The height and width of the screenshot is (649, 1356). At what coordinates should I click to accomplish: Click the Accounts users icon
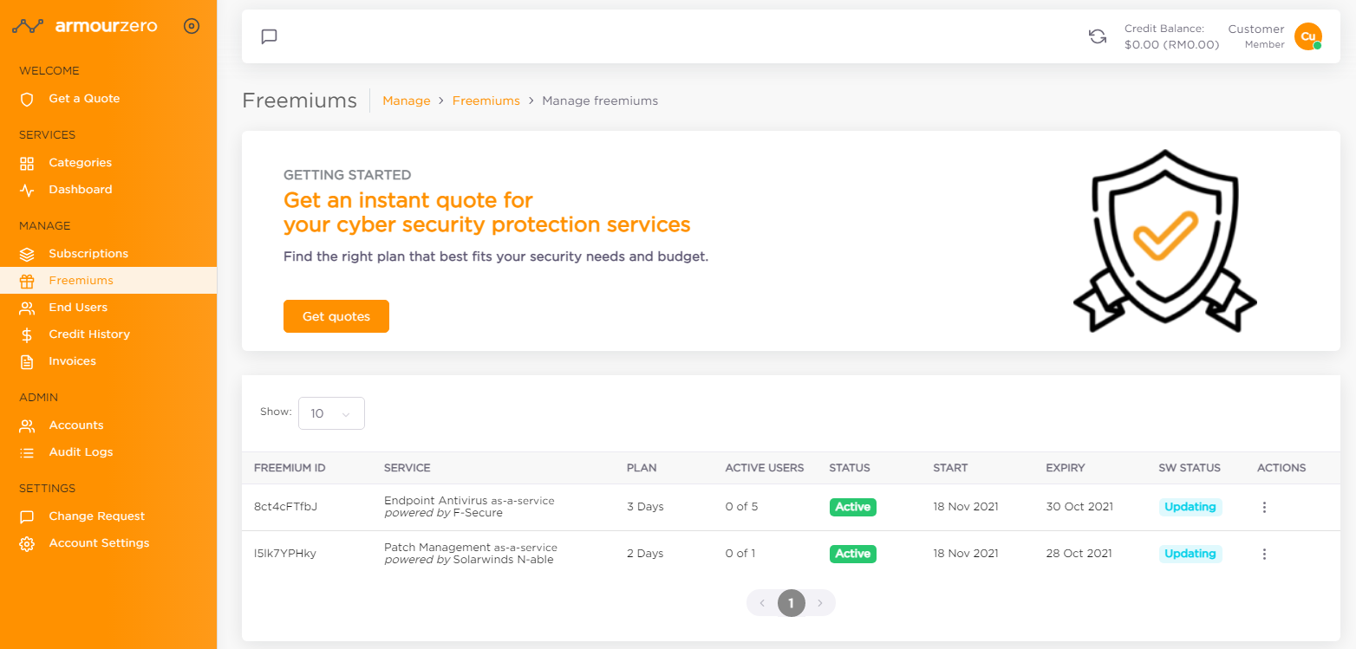tap(27, 425)
